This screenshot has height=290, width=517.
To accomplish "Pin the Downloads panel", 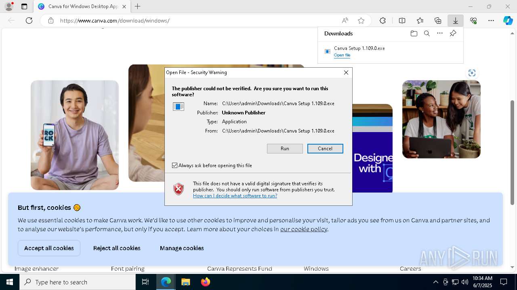I will 453,33.
